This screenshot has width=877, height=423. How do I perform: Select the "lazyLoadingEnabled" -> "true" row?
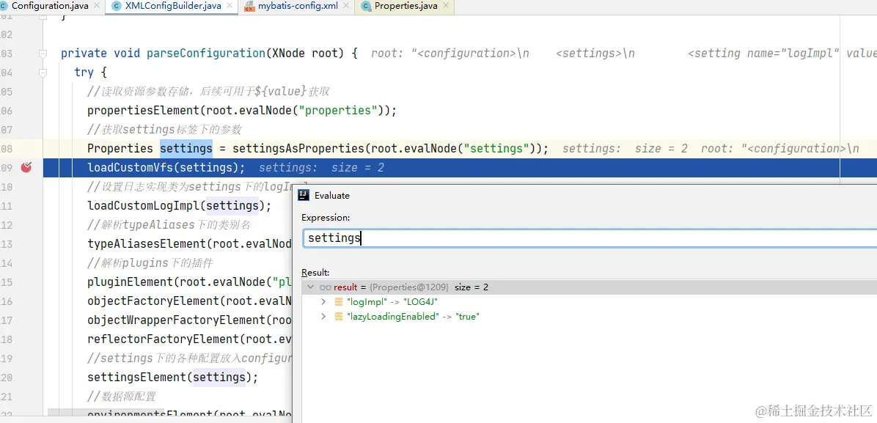coord(589,316)
